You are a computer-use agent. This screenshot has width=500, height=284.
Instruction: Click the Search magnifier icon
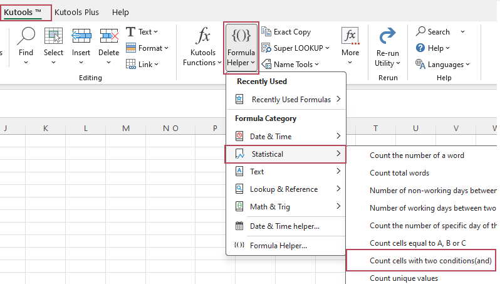pyautogui.click(x=420, y=31)
